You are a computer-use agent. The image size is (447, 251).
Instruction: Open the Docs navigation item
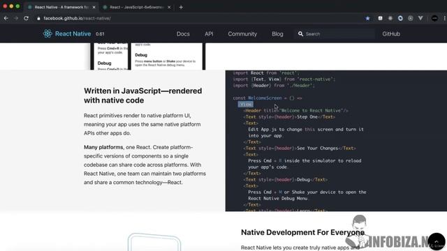click(183, 34)
